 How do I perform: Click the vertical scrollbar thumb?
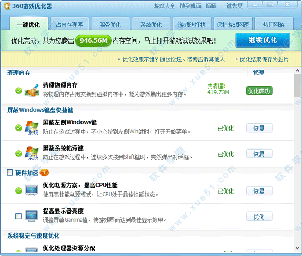coord(297,85)
